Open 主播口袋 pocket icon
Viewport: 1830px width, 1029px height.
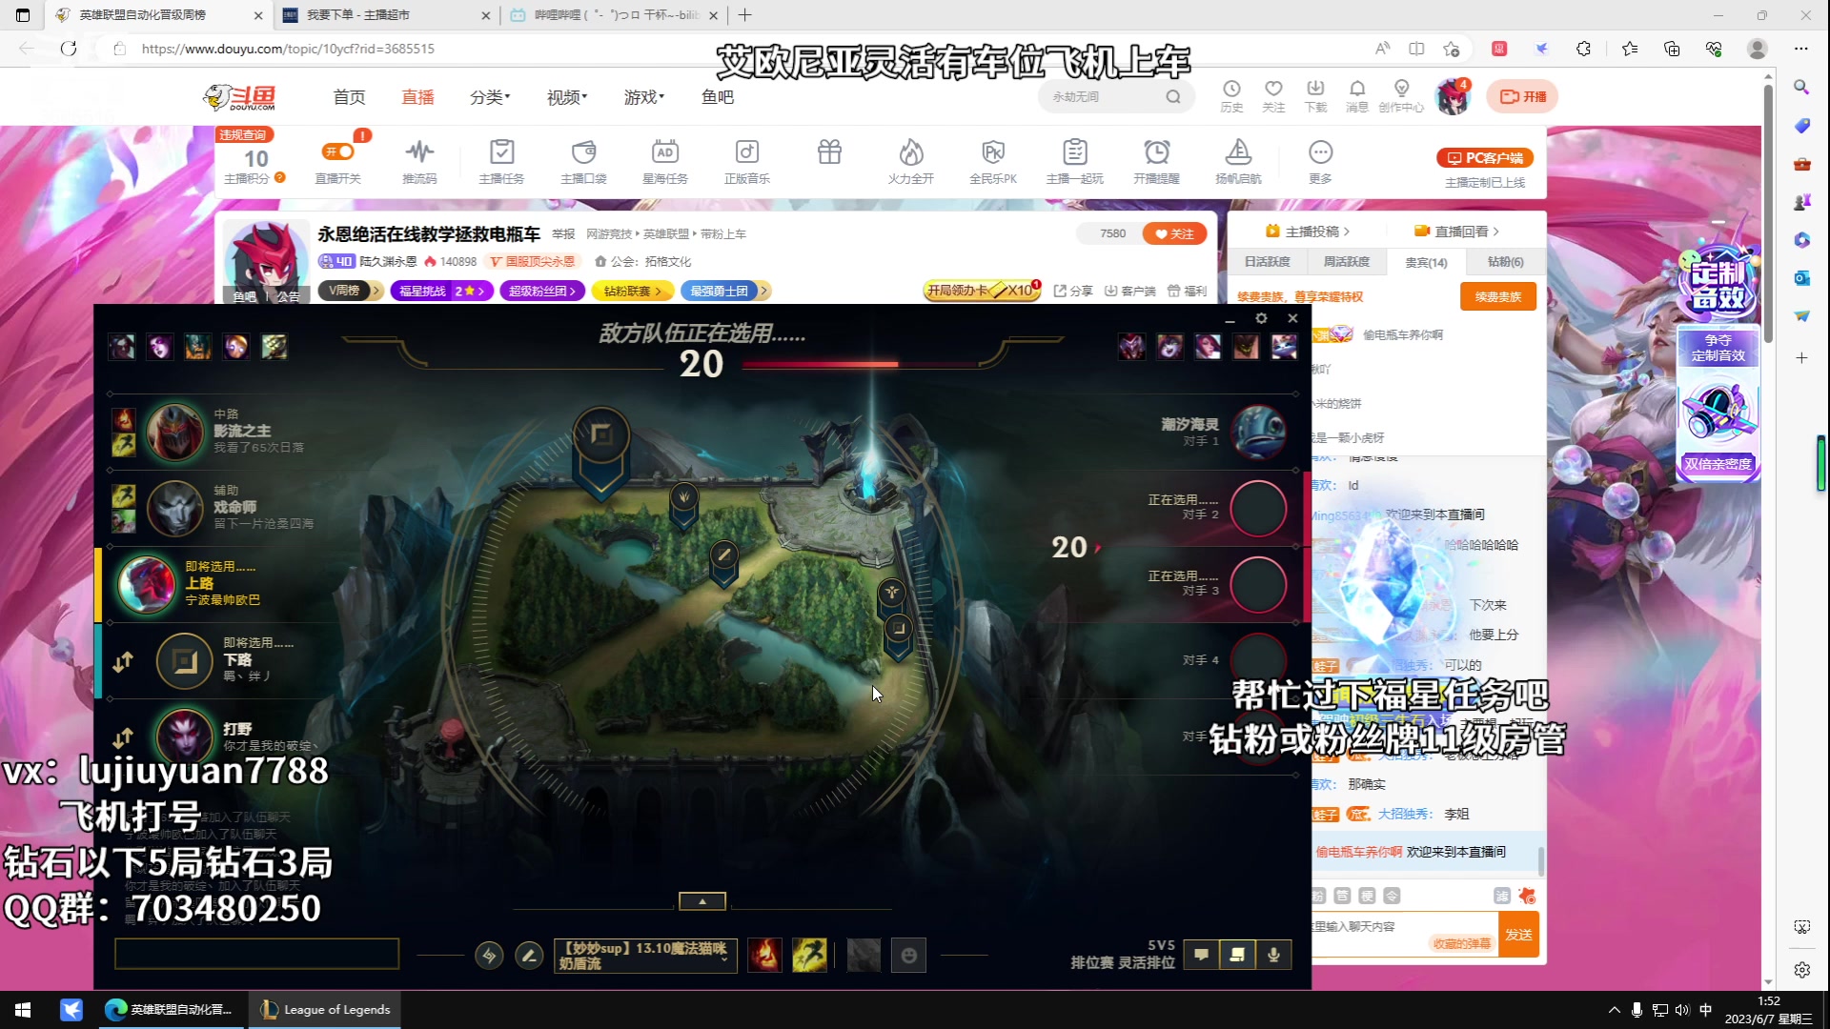[x=583, y=160]
